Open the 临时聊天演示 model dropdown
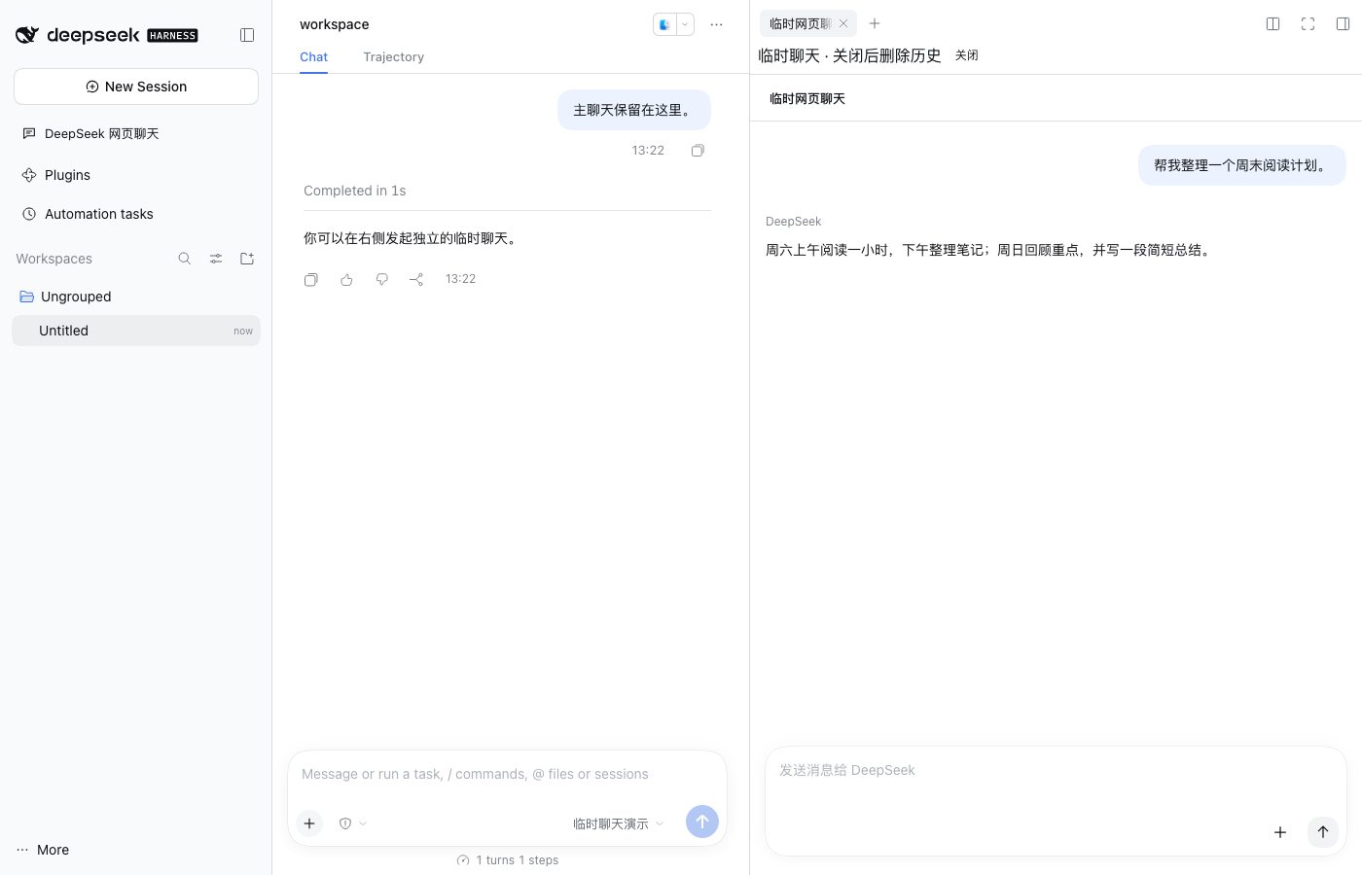1362x875 pixels. click(619, 823)
